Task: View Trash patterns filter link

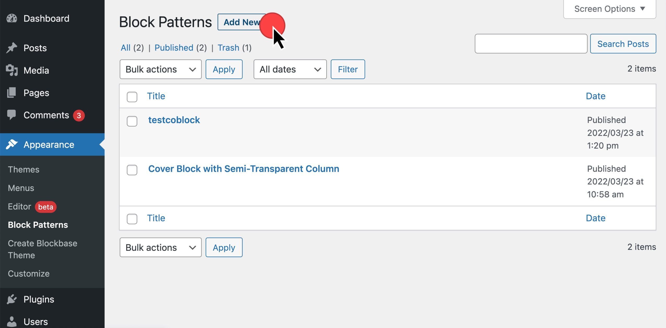Action: (228, 48)
